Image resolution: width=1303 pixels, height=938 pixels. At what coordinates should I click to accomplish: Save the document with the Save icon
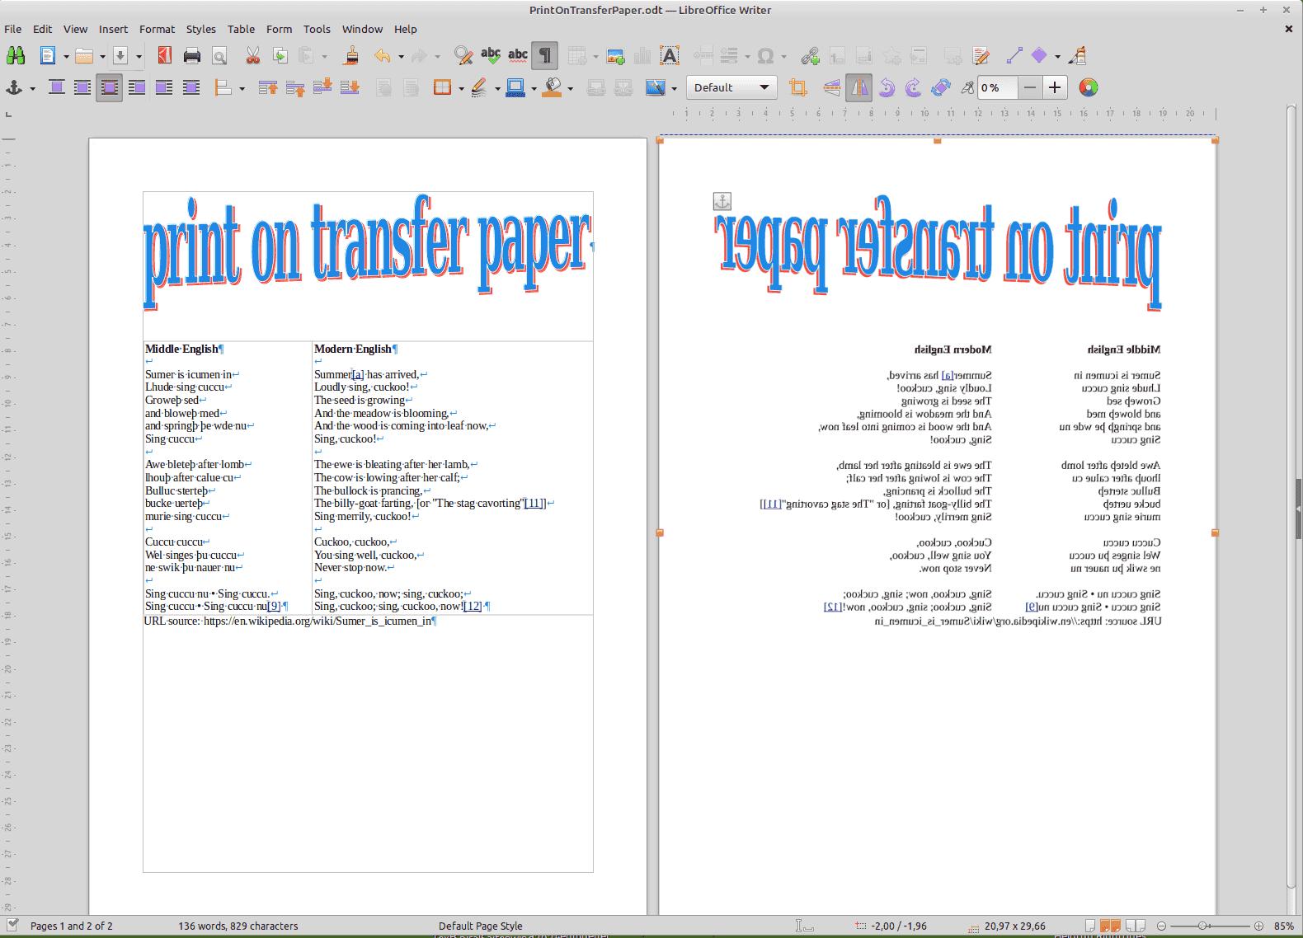coord(120,56)
